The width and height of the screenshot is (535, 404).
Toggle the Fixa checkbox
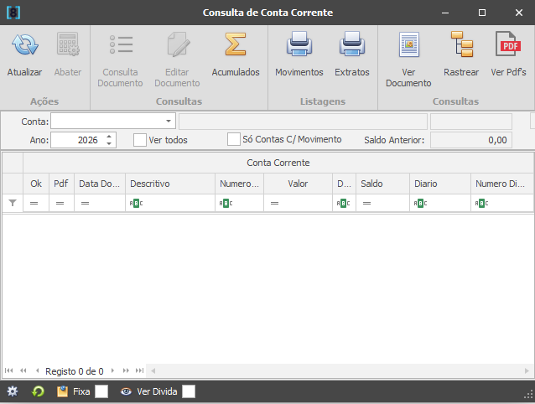tap(101, 391)
